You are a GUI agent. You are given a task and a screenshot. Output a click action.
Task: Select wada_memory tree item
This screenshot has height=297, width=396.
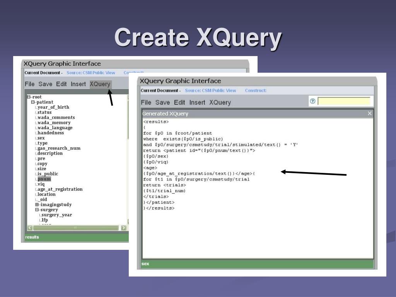tap(54, 123)
